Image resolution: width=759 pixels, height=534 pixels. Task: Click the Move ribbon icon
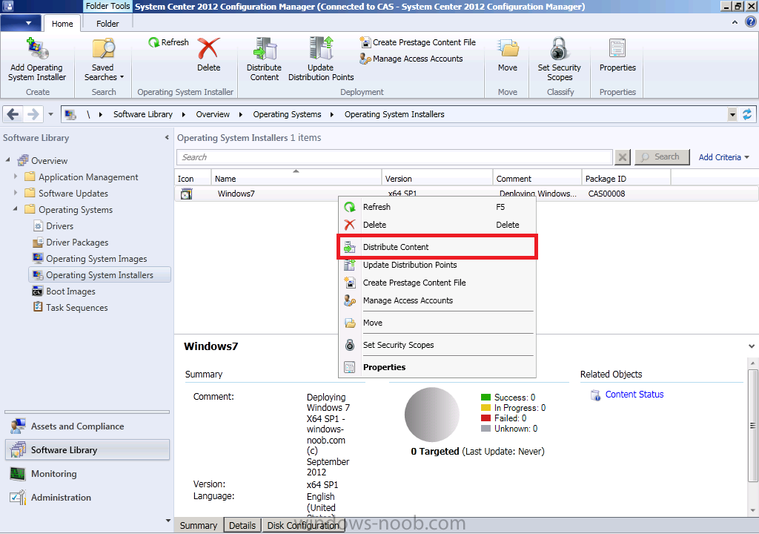[508, 48]
